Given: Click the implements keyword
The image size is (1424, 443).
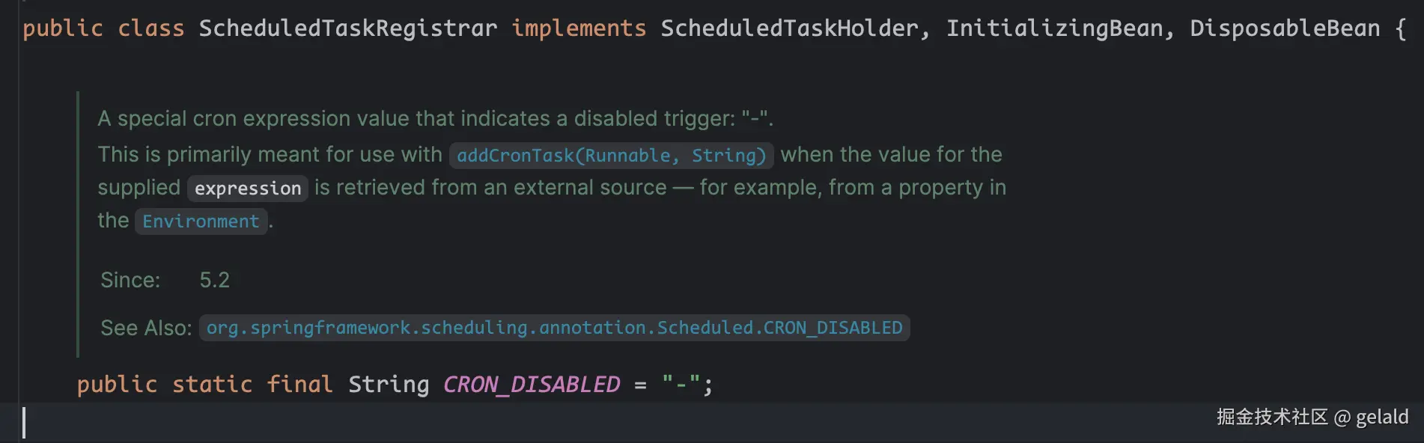Looking at the screenshot, I should click(x=578, y=28).
